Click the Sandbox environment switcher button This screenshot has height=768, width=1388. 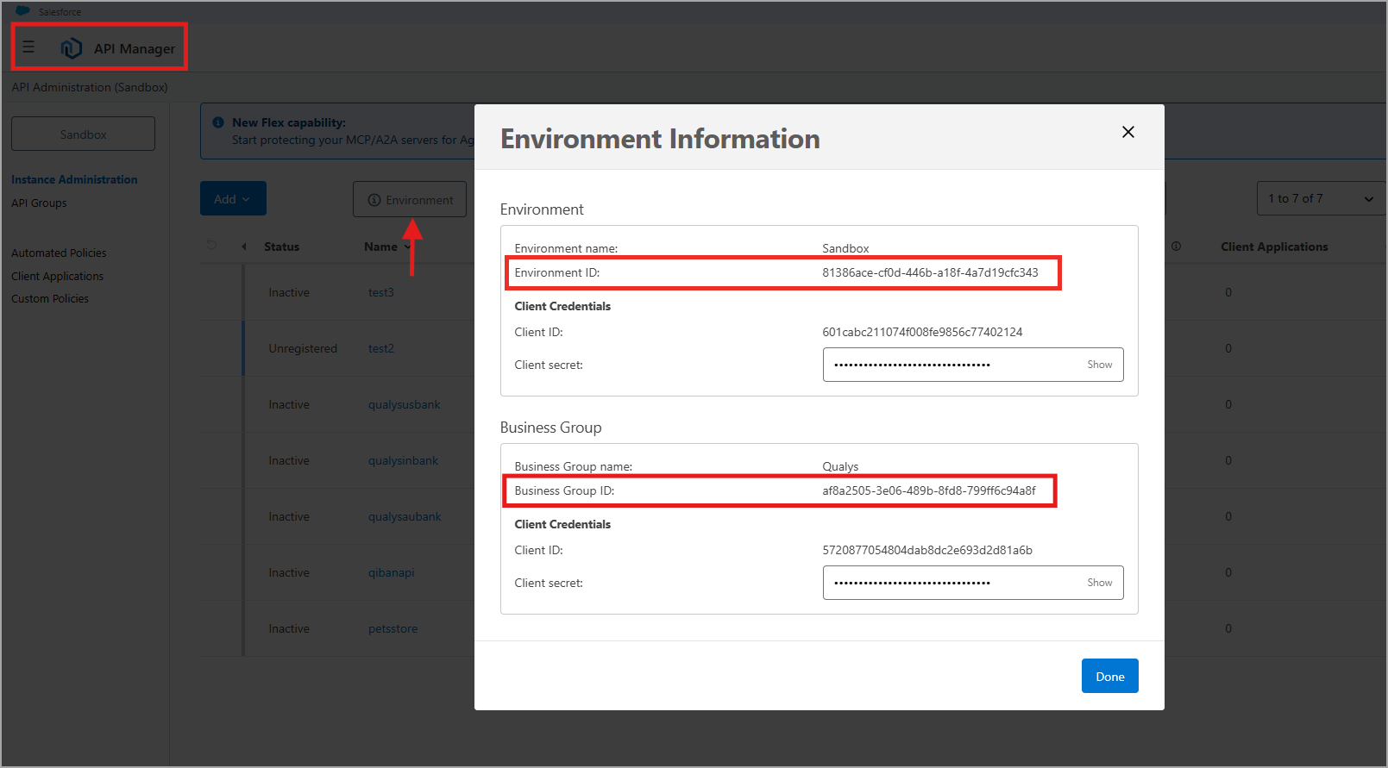[x=83, y=134]
